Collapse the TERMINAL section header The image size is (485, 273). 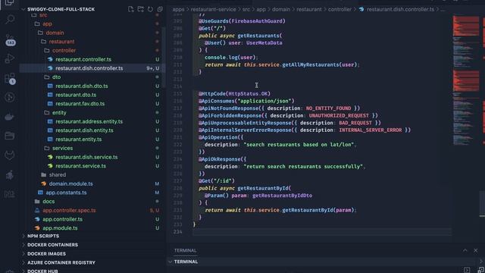[186, 262]
